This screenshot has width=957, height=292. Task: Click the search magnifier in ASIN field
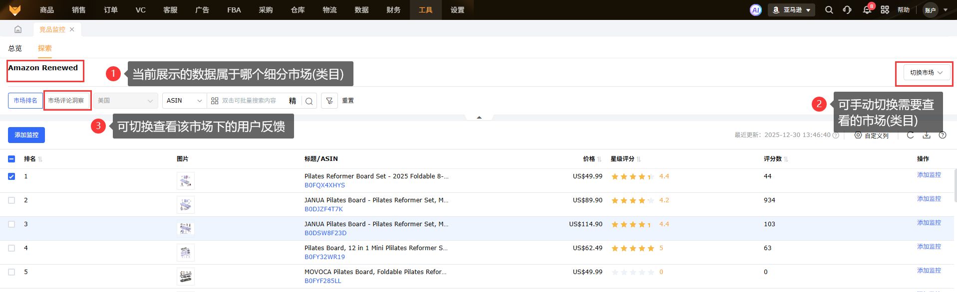click(309, 101)
